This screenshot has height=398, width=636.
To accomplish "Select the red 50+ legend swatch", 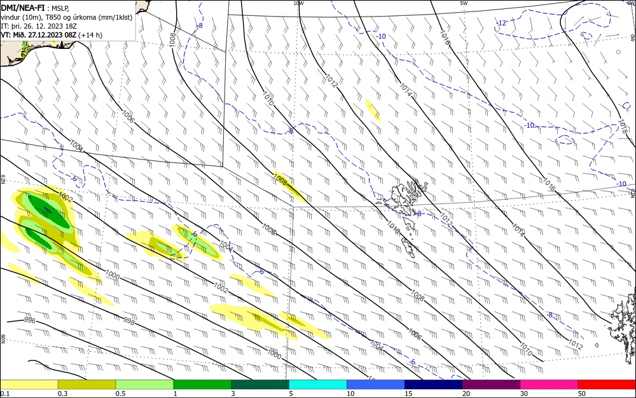I will click(607, 385).
